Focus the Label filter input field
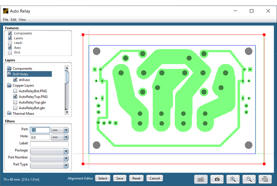The height and width of the screenshot is (186, 277). [49, 144]
